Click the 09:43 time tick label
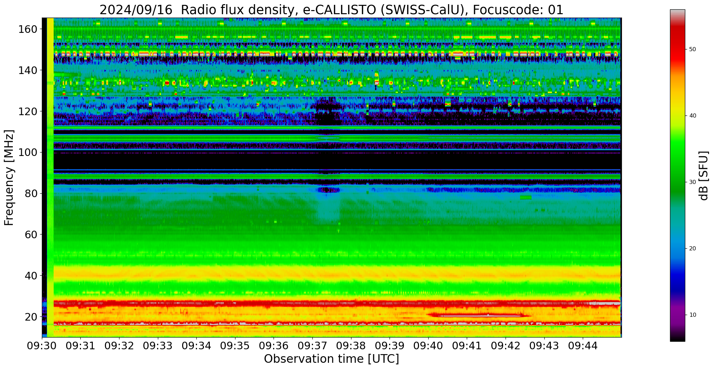 [x=544, y=345]
